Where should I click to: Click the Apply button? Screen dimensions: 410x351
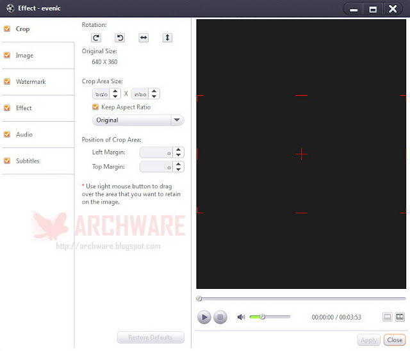pyautogui.click(x=369, y=340)
